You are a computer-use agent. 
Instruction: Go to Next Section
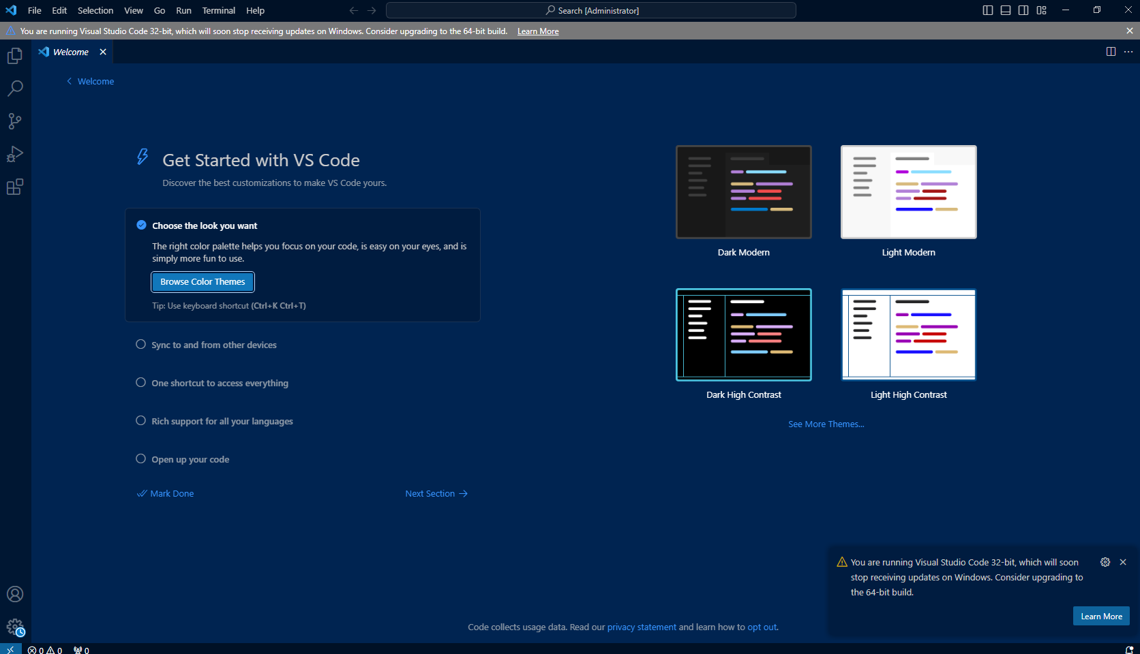(436, 493)
